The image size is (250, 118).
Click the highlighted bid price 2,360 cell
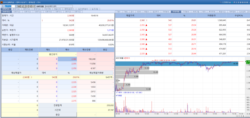67,59
